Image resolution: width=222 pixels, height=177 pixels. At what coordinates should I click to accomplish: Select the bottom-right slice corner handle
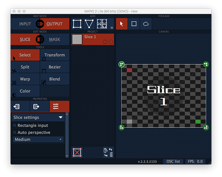[x=206, y=127]
